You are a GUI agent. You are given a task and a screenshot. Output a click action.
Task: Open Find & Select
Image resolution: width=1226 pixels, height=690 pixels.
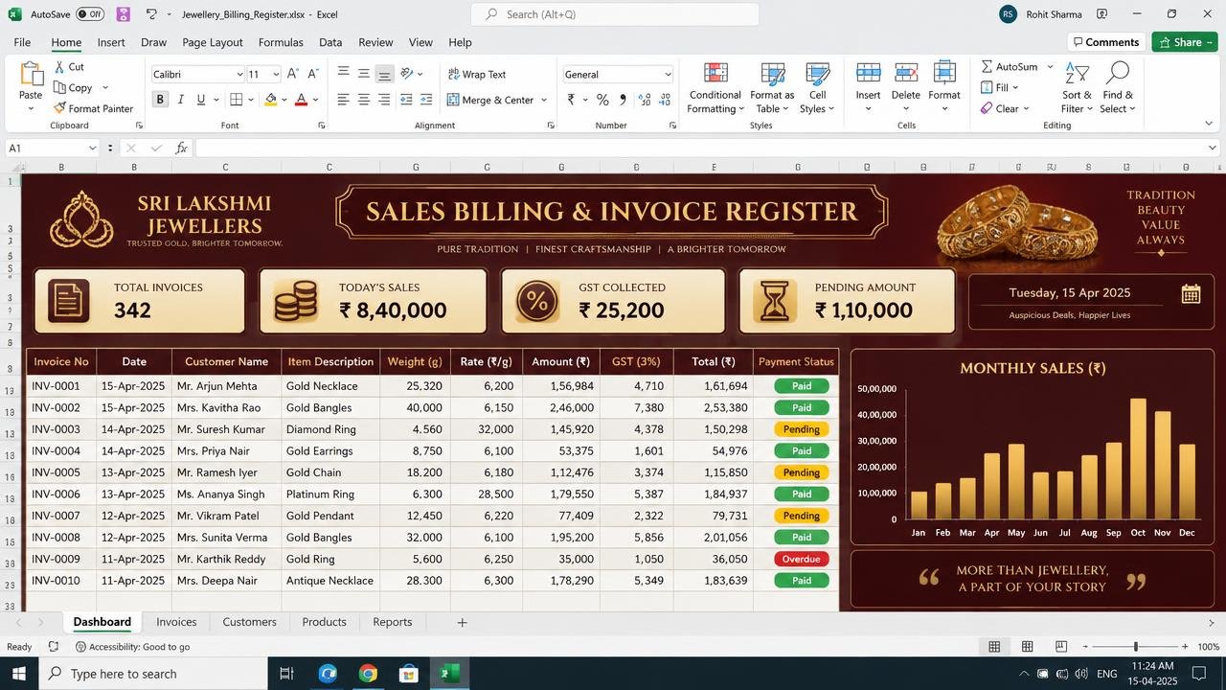1118,88
